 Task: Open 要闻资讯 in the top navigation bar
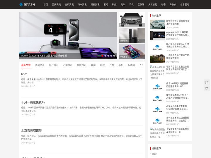point(56,4)
